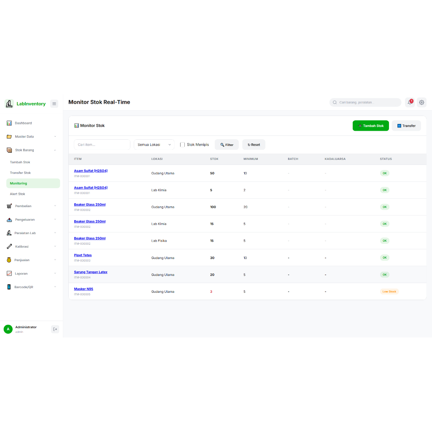
Task: Focus the Cari barang global search field
Action: (x=365, y=102)
